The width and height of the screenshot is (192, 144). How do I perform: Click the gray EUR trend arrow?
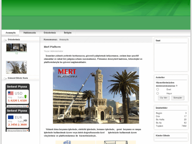point(25,120)
